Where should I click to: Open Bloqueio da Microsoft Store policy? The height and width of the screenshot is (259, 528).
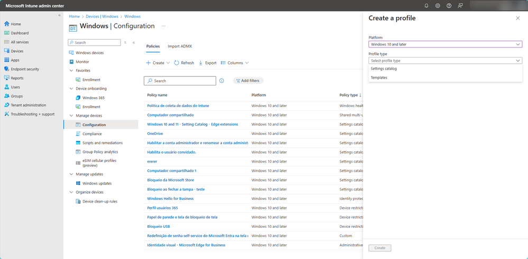click(170, 180)
